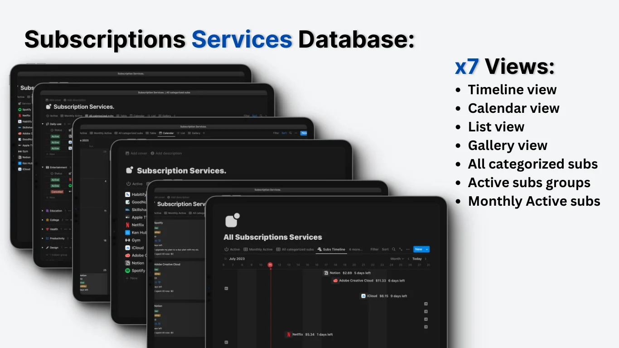Screen dimensions: 619x348
Task: Click the plus icon after Gallery in calendar window
Action: point(204,133)
